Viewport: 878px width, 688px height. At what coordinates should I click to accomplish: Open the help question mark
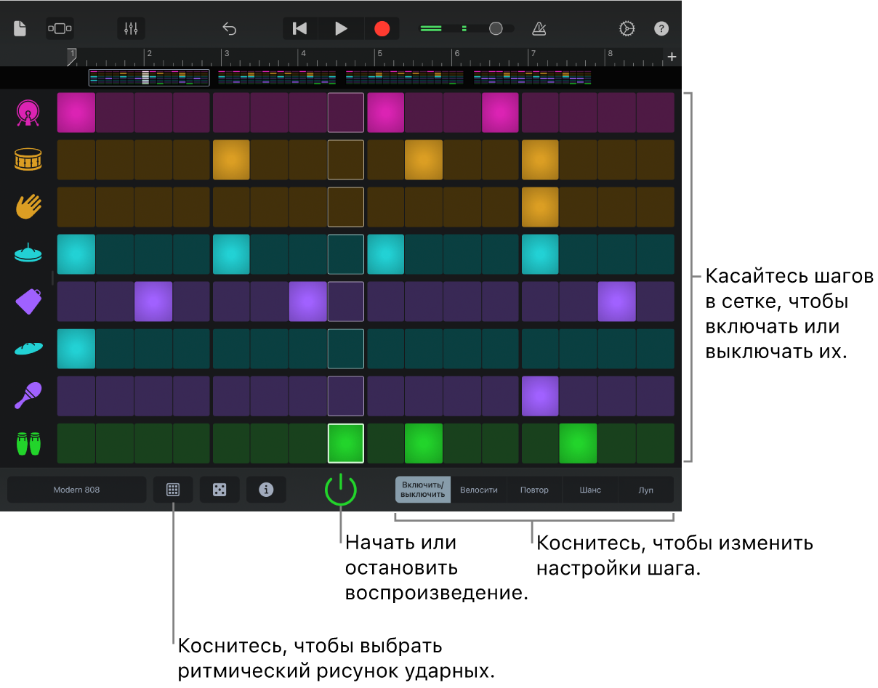click(x=661, y=29)
